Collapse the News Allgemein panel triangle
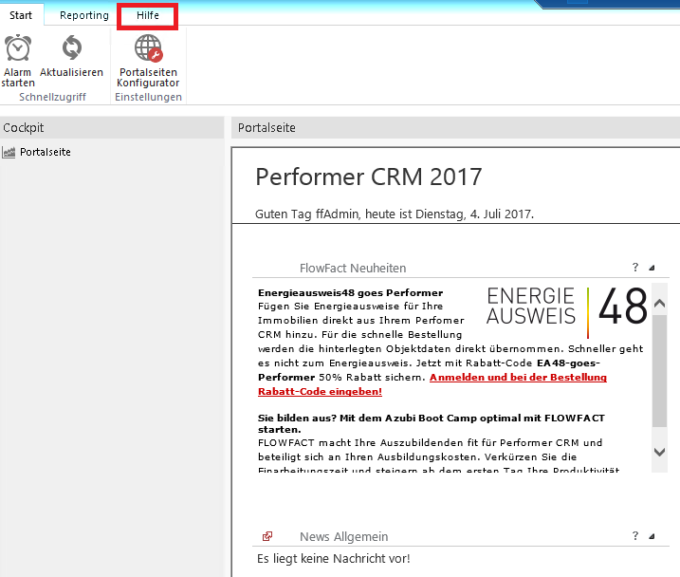The image size is (680, 577). tap(652, 536)
